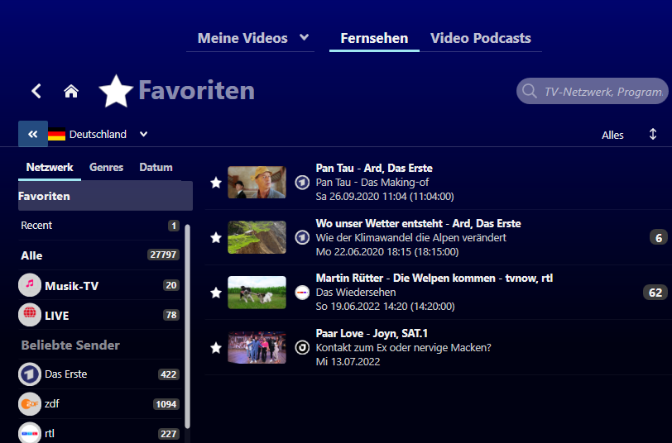Open the home icon
Viewport: 672px width, 443px height.
coord(71,91)
